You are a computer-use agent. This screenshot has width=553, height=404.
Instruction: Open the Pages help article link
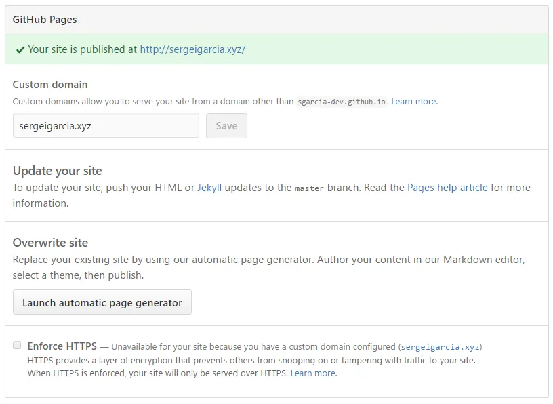coord(447,188)
